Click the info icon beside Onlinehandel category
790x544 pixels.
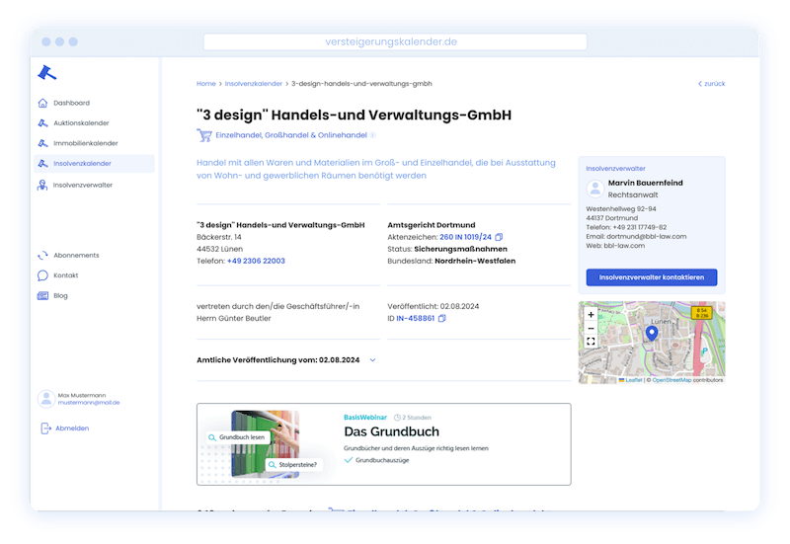(x=372, y=135)
